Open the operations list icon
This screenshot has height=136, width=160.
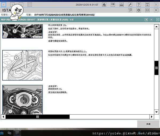pyautogui.click(x=30, y=5)
